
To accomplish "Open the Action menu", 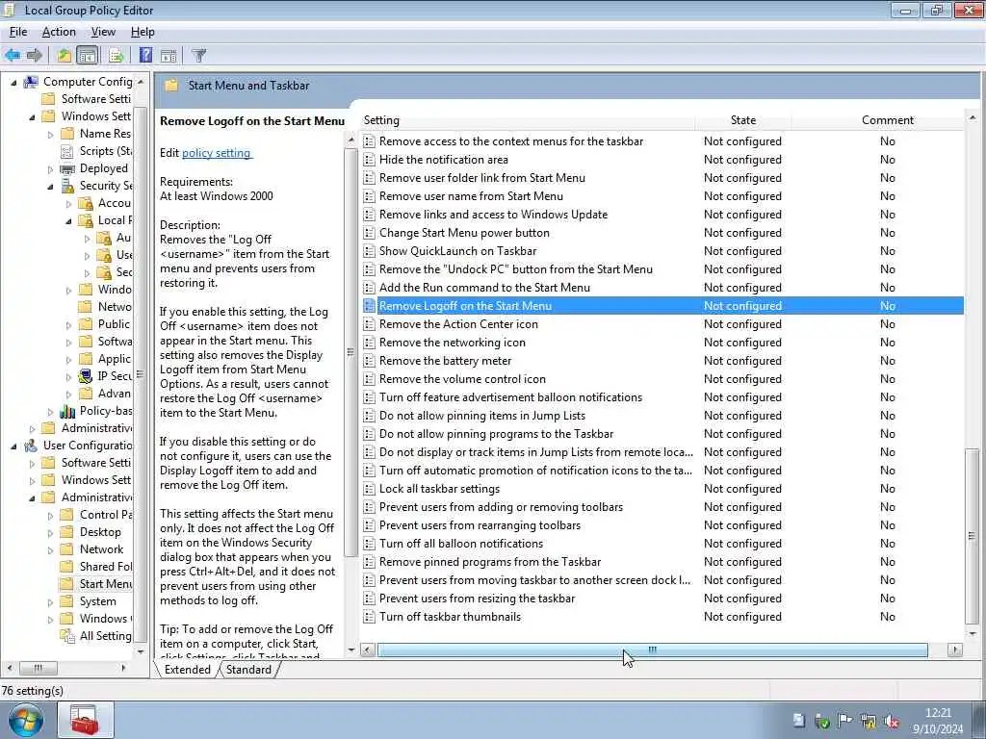I will (x=59, y=32).
